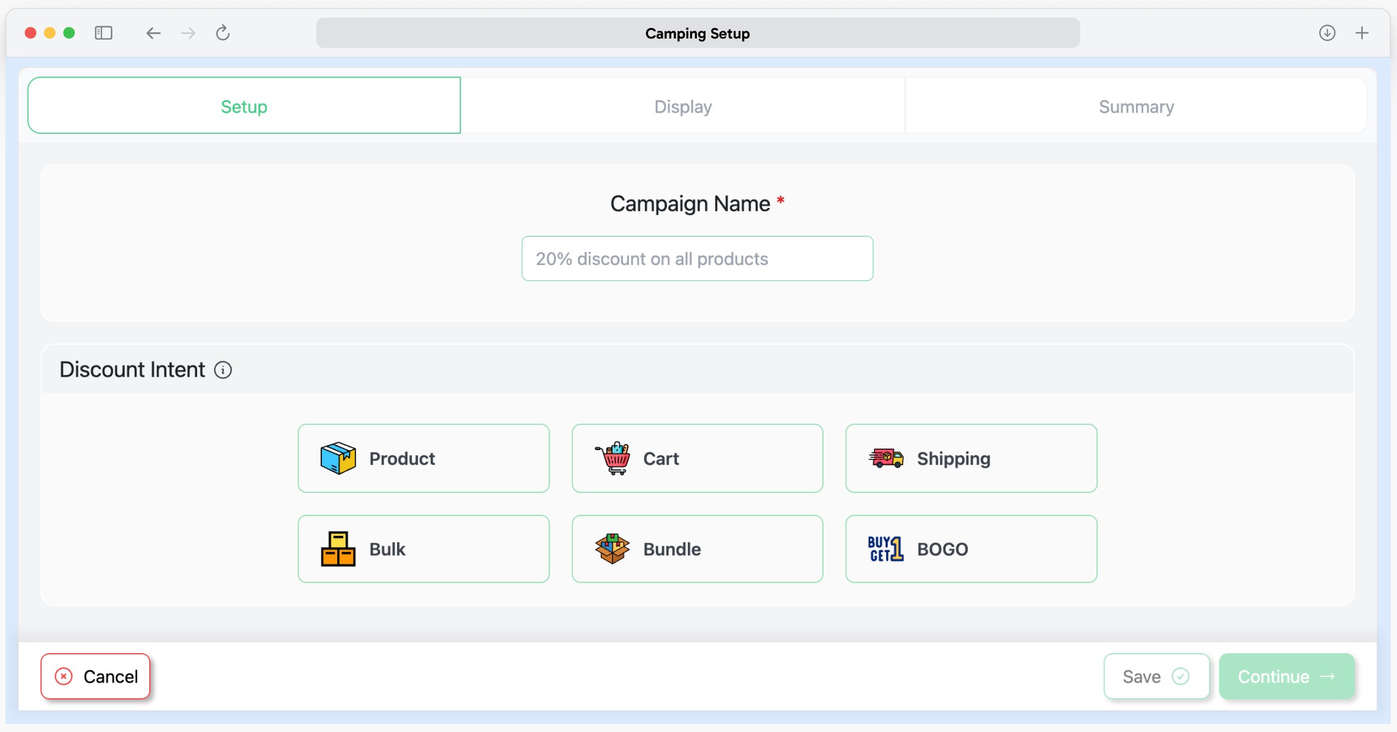The width and height of the screenshot is (1397, 732).
Task: Select the Bulk stacked boxes icon
Action: [338, 549]
